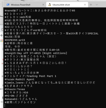The width and height of the screenshot is (106, 108).
Task: Click the line '#ヒレカツ:ログ'
Action: click(x=16, y=14)
